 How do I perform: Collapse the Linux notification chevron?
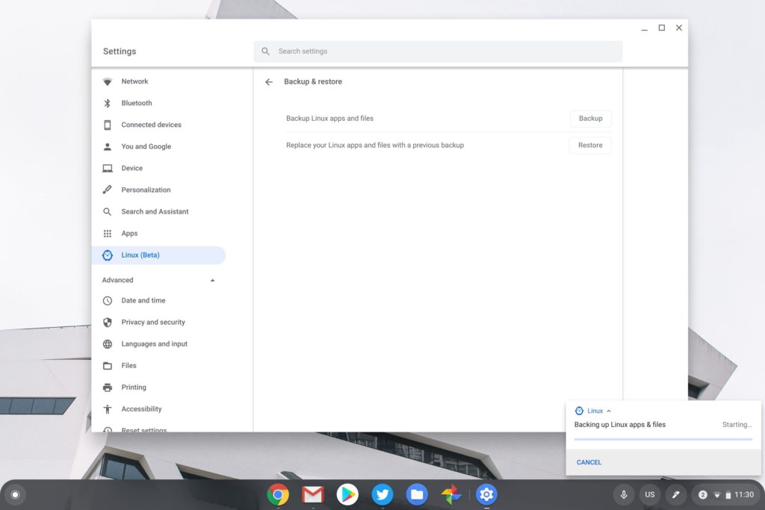(x=609, y=411)
